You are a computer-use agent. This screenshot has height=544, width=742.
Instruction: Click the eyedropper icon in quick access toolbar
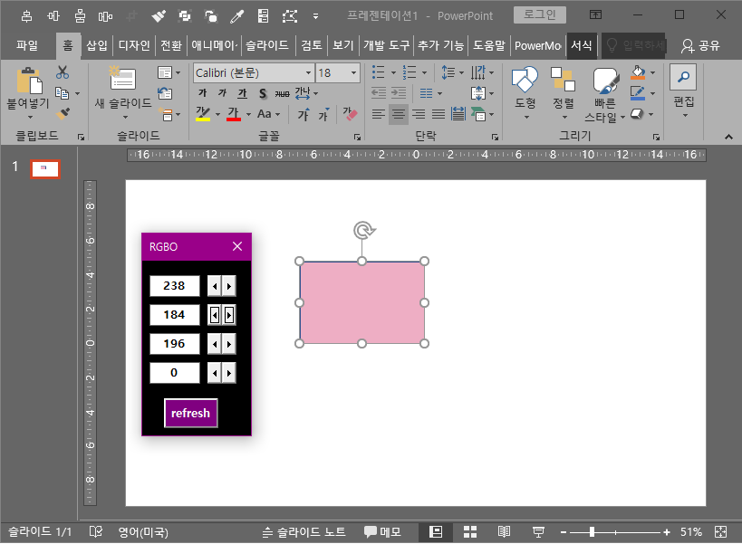point(236,16)
